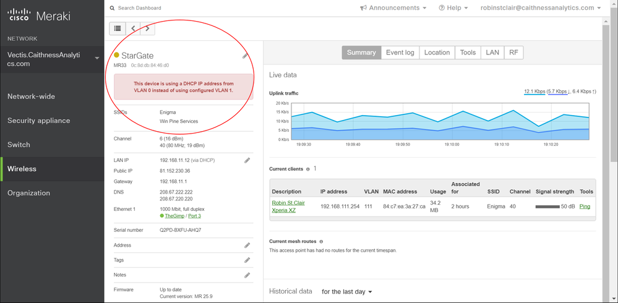The image size is (618, 303).
Task: Open the Help dropdown menu
Action: point(453,8)
